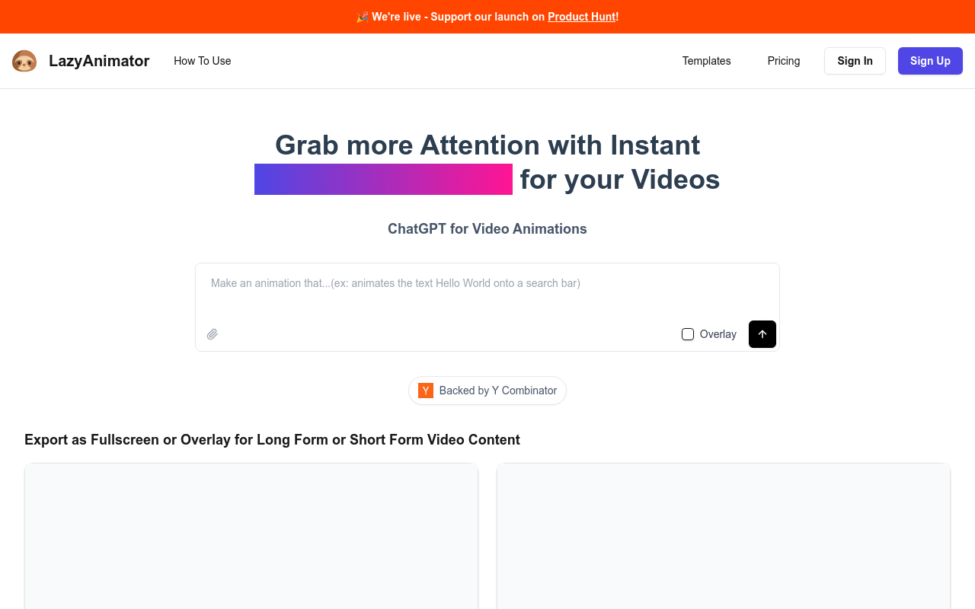This screenshot has width=975, height=609.
Task: Click 'Export as Fullscreen or Overlay' heading
Action: (272, 440)
